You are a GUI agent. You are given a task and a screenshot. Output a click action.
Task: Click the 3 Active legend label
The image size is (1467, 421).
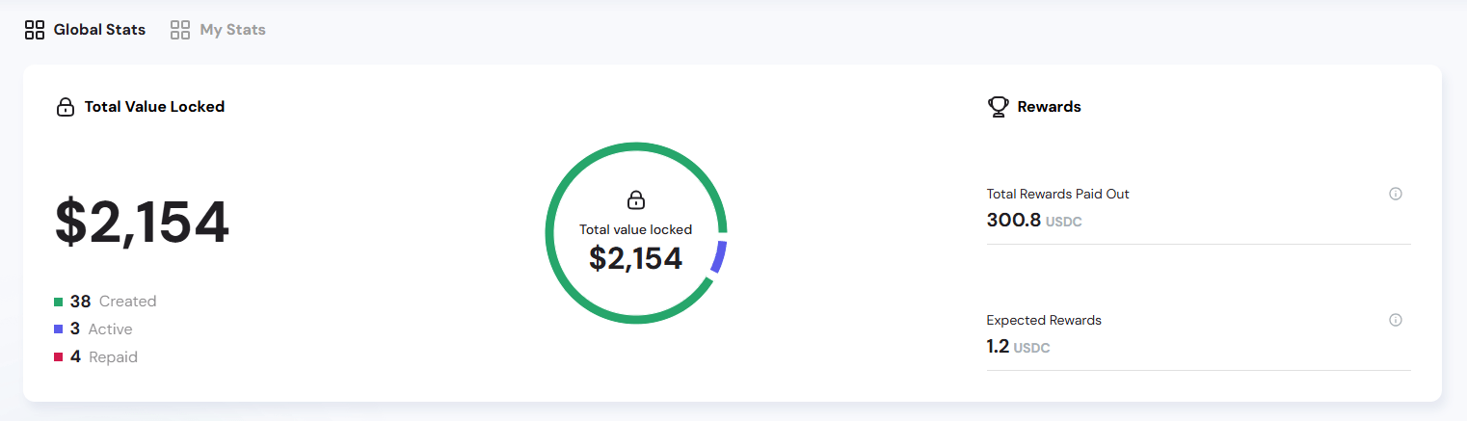click(101, 329)
